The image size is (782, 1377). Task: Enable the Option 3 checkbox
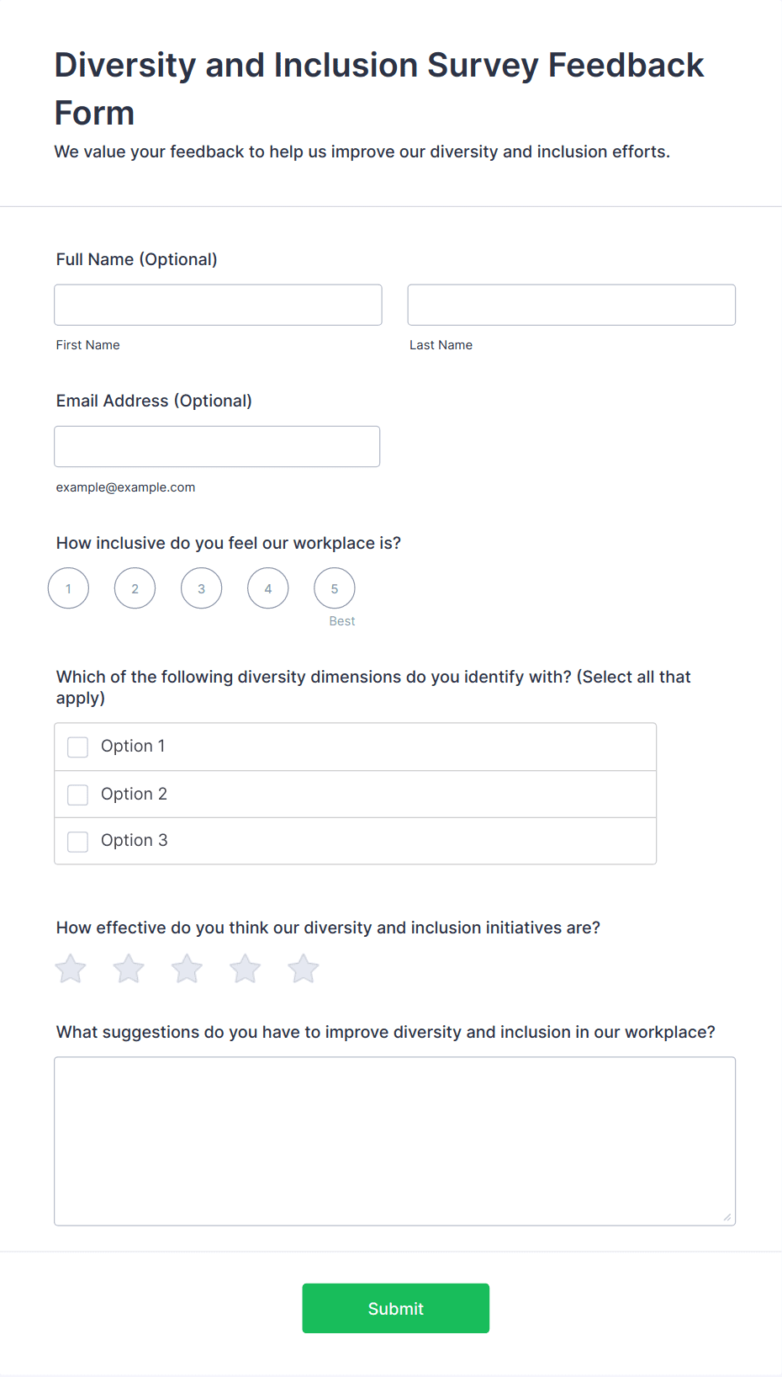[78, 842]
